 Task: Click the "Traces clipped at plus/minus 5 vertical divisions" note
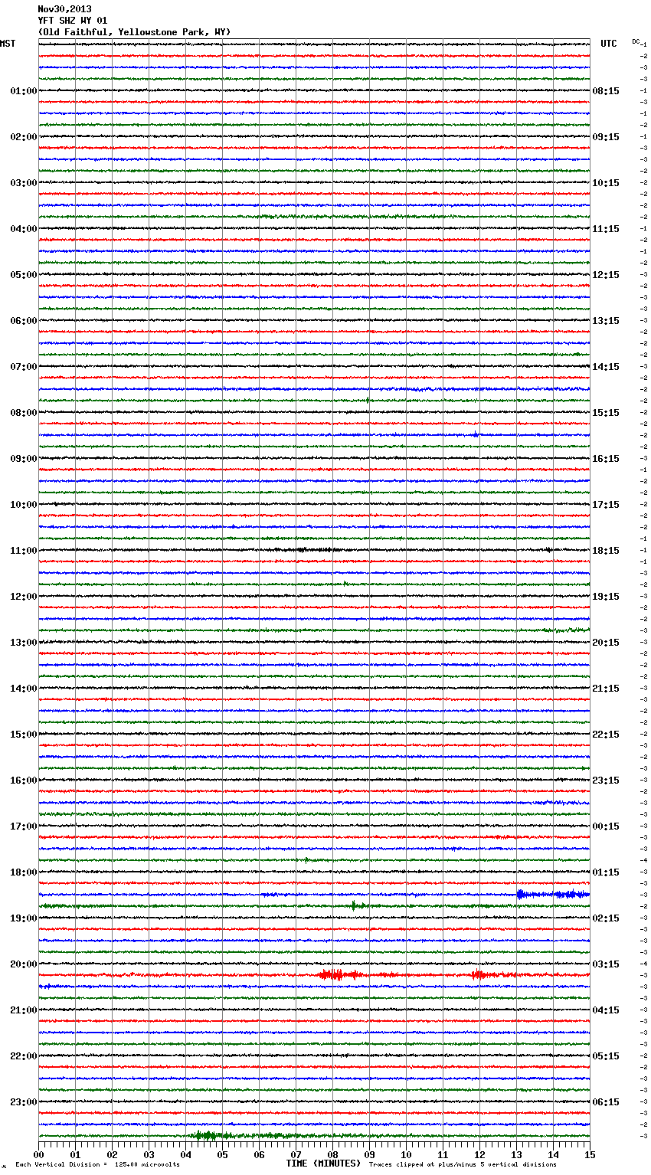(463, 1165)
